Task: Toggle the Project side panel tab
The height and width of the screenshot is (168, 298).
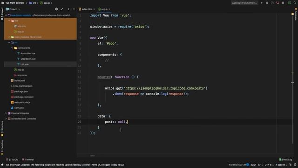Action: [2, 14]
